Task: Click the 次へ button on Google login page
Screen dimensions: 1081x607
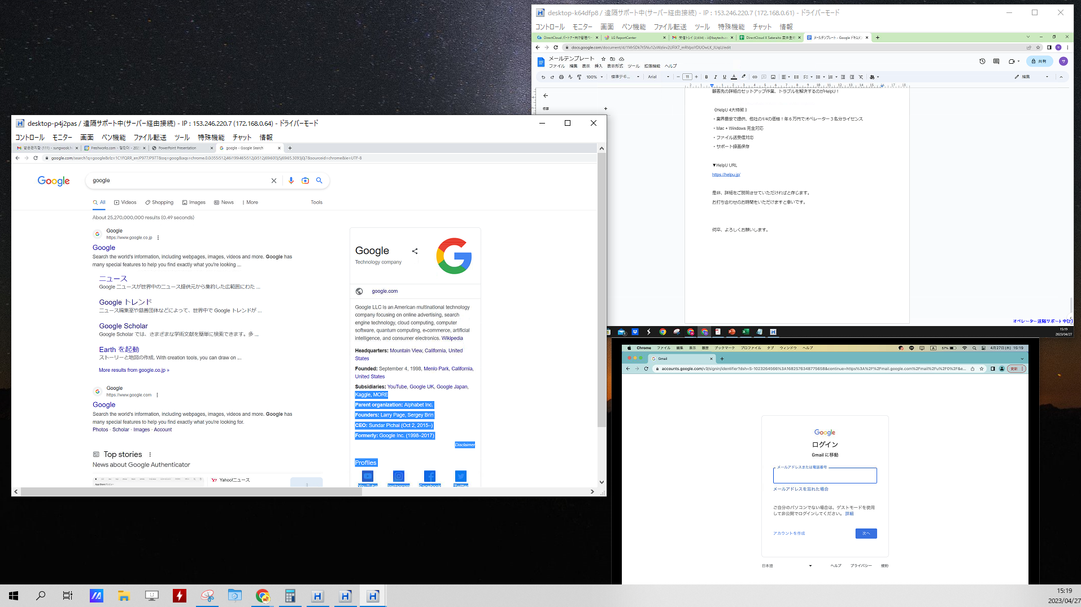Action: 866,533
